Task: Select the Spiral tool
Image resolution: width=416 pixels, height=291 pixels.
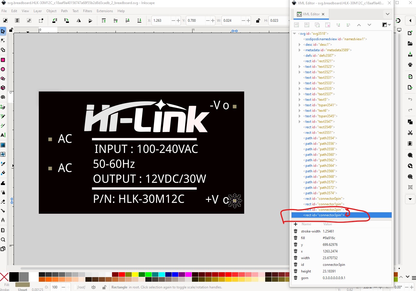Action: (3, 97)
